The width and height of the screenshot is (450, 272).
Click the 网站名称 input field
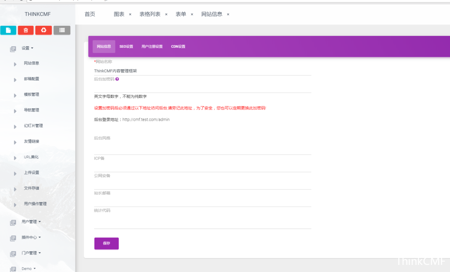click(x=202, y=71)
